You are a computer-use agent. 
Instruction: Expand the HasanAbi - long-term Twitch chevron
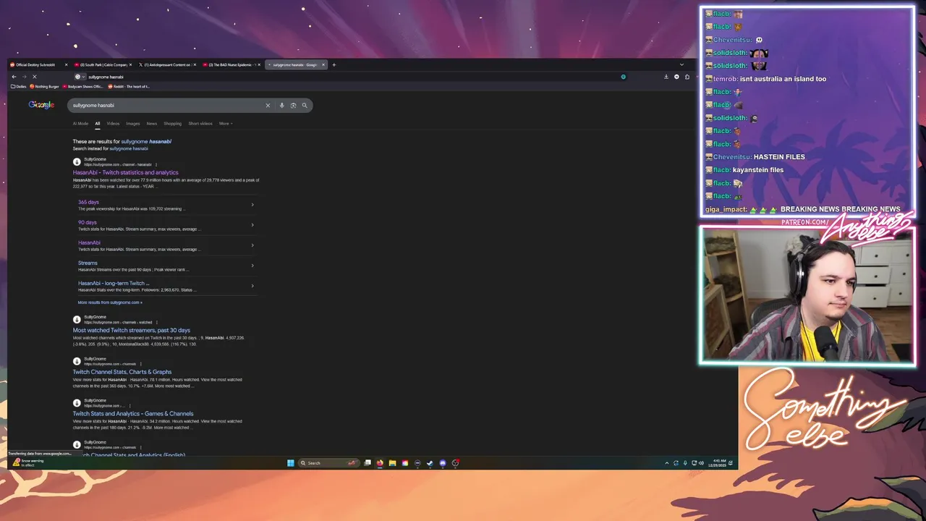pos(252,286)
